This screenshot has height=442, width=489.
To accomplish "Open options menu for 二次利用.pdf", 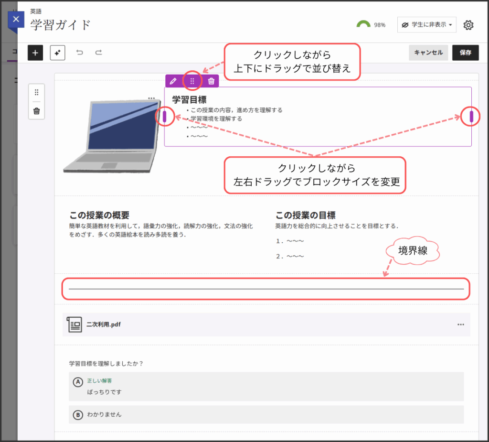I will point(460,324).
